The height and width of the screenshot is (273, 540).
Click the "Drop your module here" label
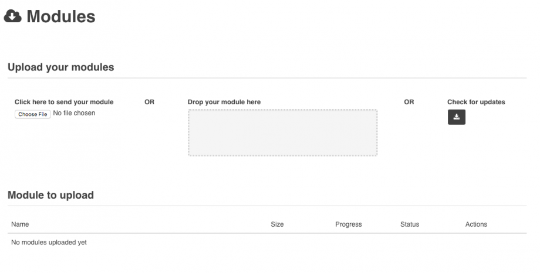coord(224,102)
